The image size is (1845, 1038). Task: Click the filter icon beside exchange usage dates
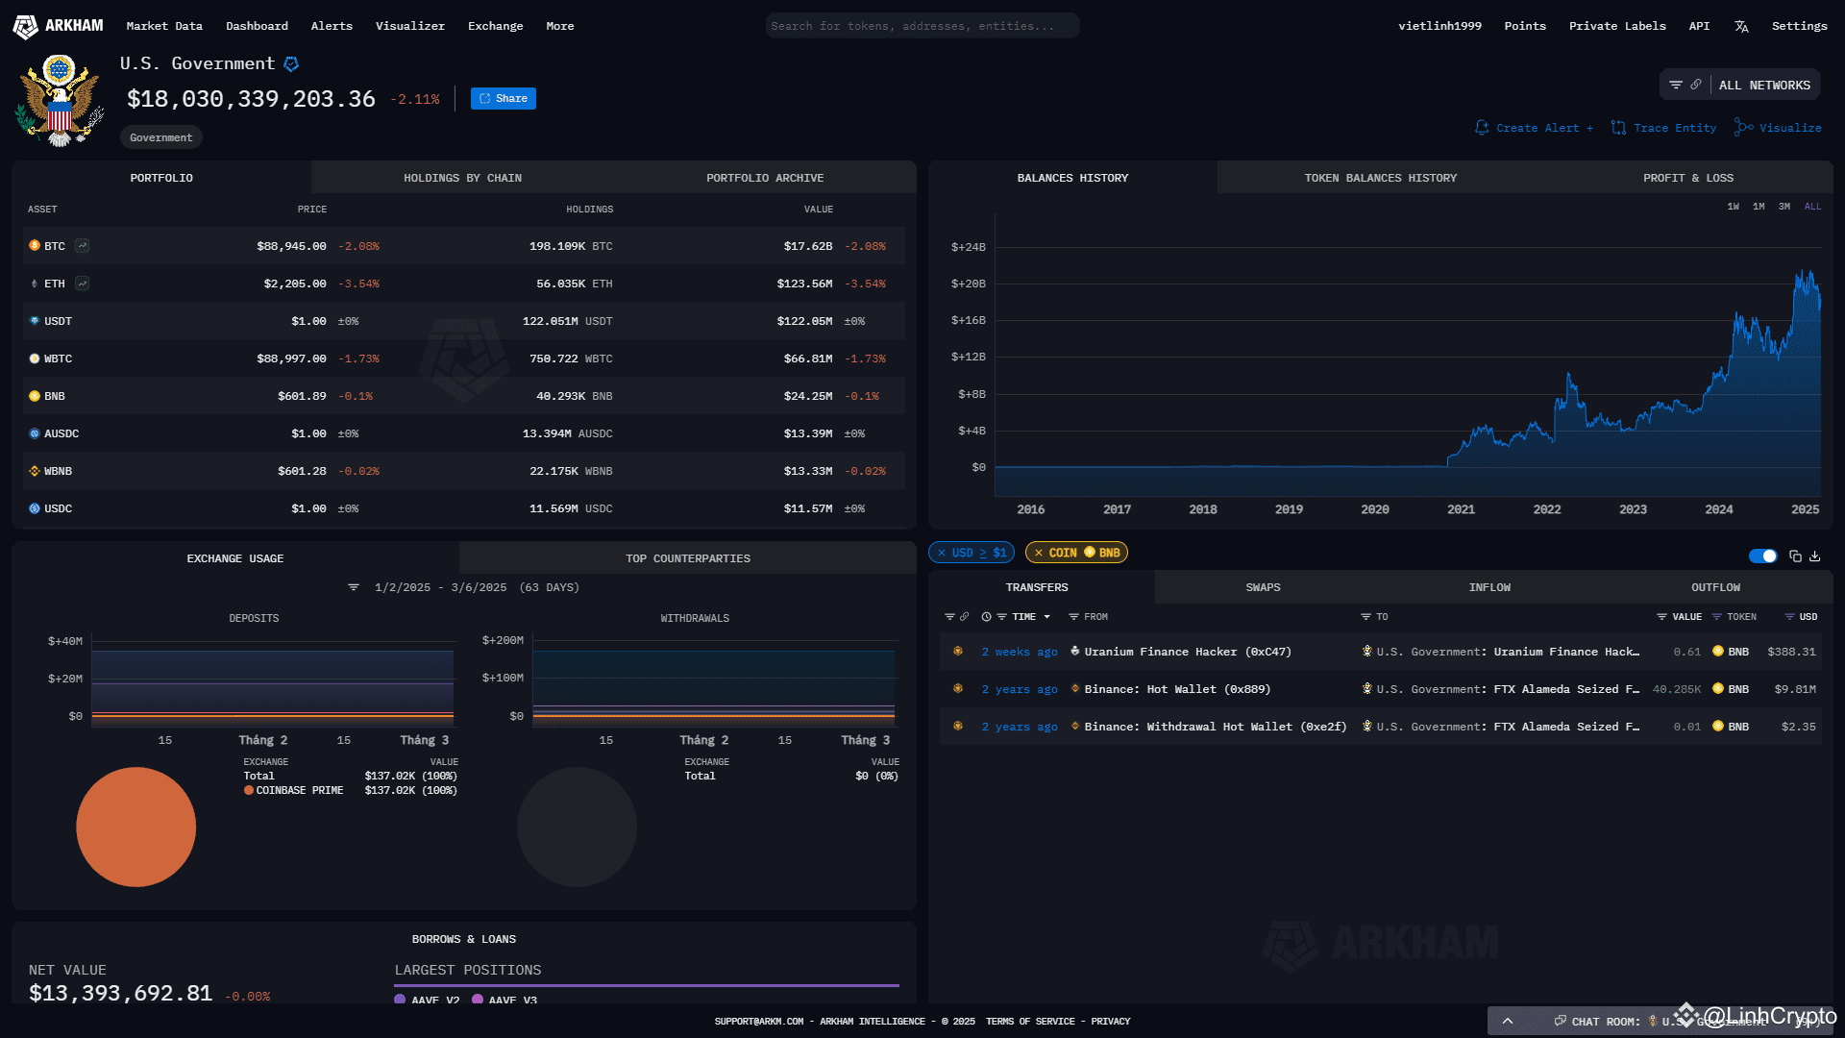pos(354,587)
